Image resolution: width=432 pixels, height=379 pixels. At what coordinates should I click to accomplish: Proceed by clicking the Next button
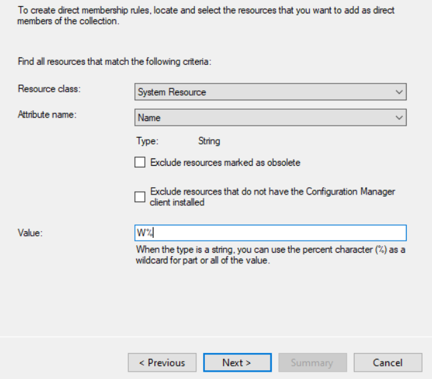(x=237, y=362)
